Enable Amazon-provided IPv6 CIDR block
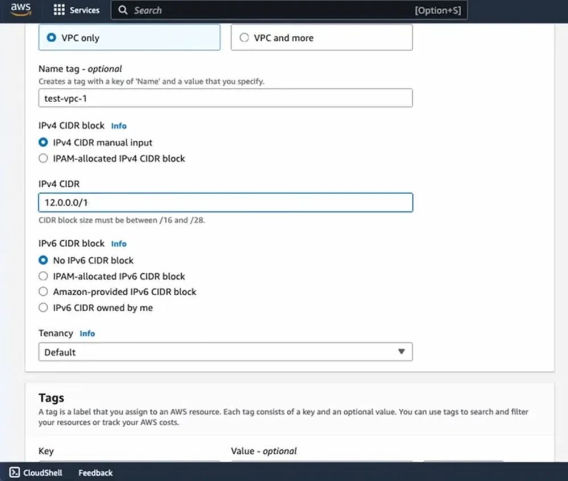This screenshot has height=481, width=568. (x=43, y=291)
